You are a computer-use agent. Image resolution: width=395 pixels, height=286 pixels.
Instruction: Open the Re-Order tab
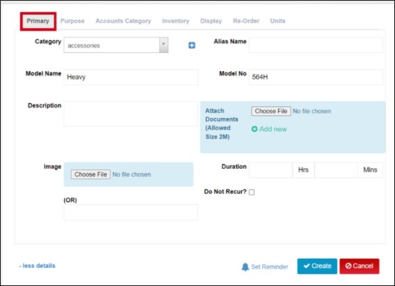point(246,21)
